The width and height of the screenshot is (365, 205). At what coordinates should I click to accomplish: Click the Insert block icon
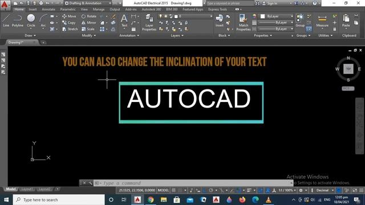(x=219, y=20)
